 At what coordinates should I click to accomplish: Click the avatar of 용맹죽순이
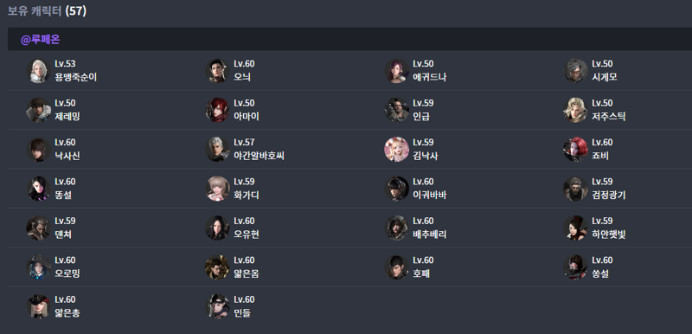click(38, 71)
